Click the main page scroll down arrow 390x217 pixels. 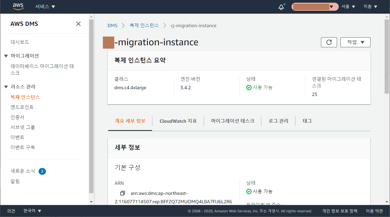click(387, 202)
